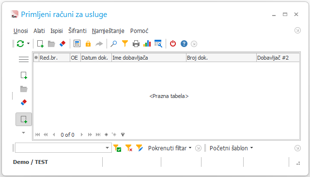Viewport: 310px width, 177px height.
Task: Click the menu bar customize circle arrow
Action: pyautogui.click(x=297, y=30)
